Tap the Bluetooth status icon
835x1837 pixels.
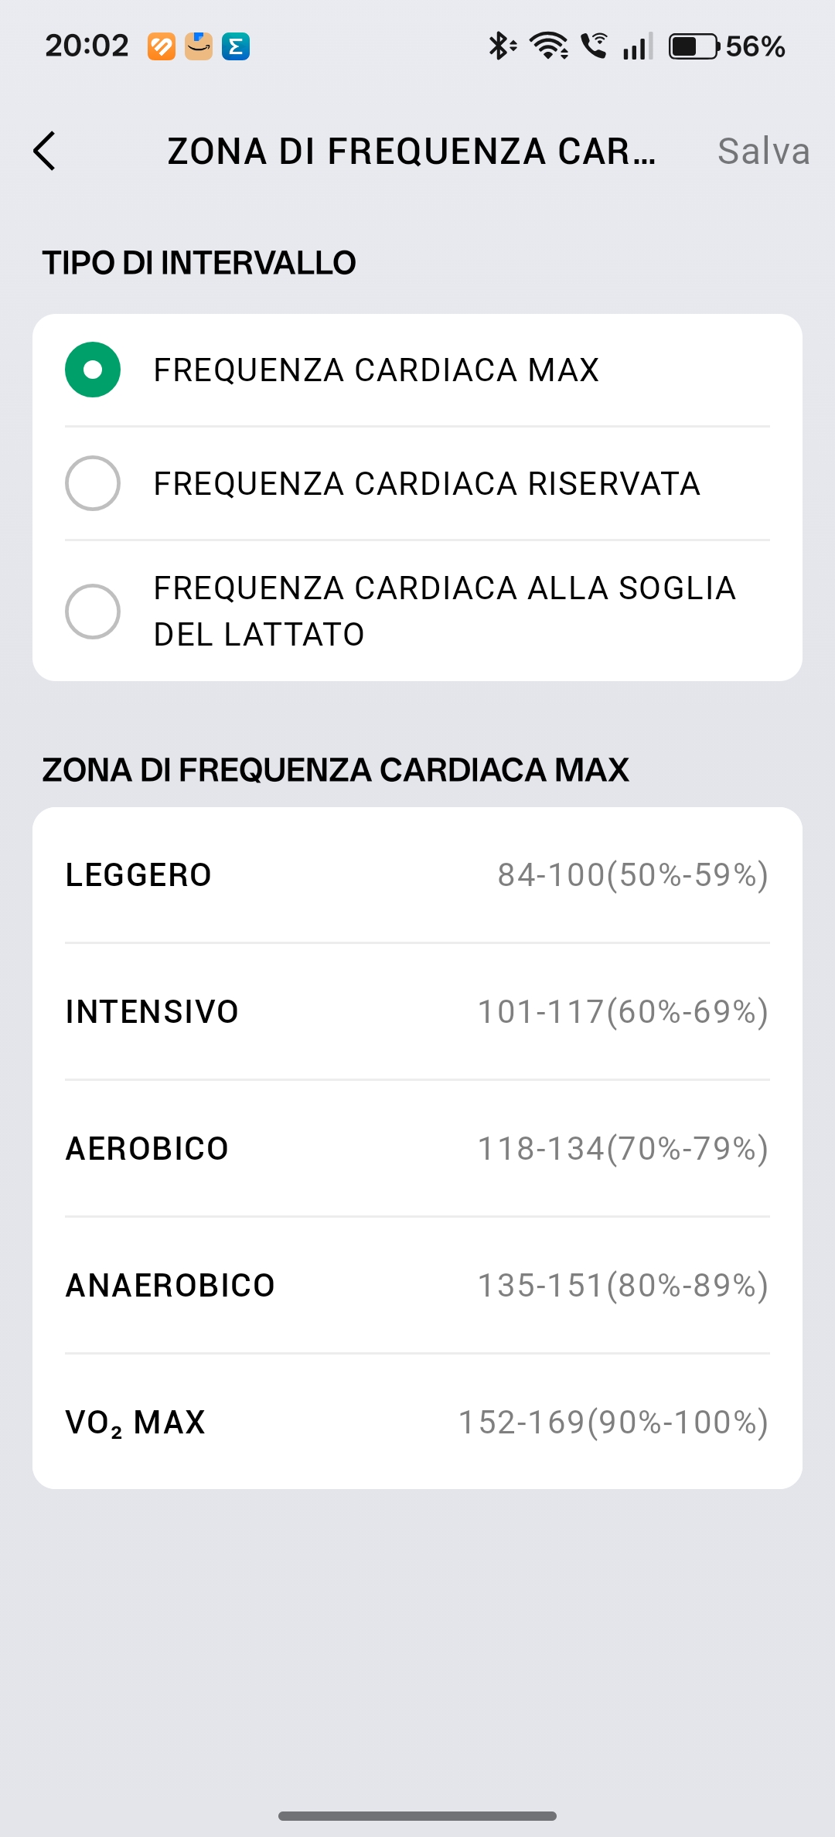click(501, 46)
